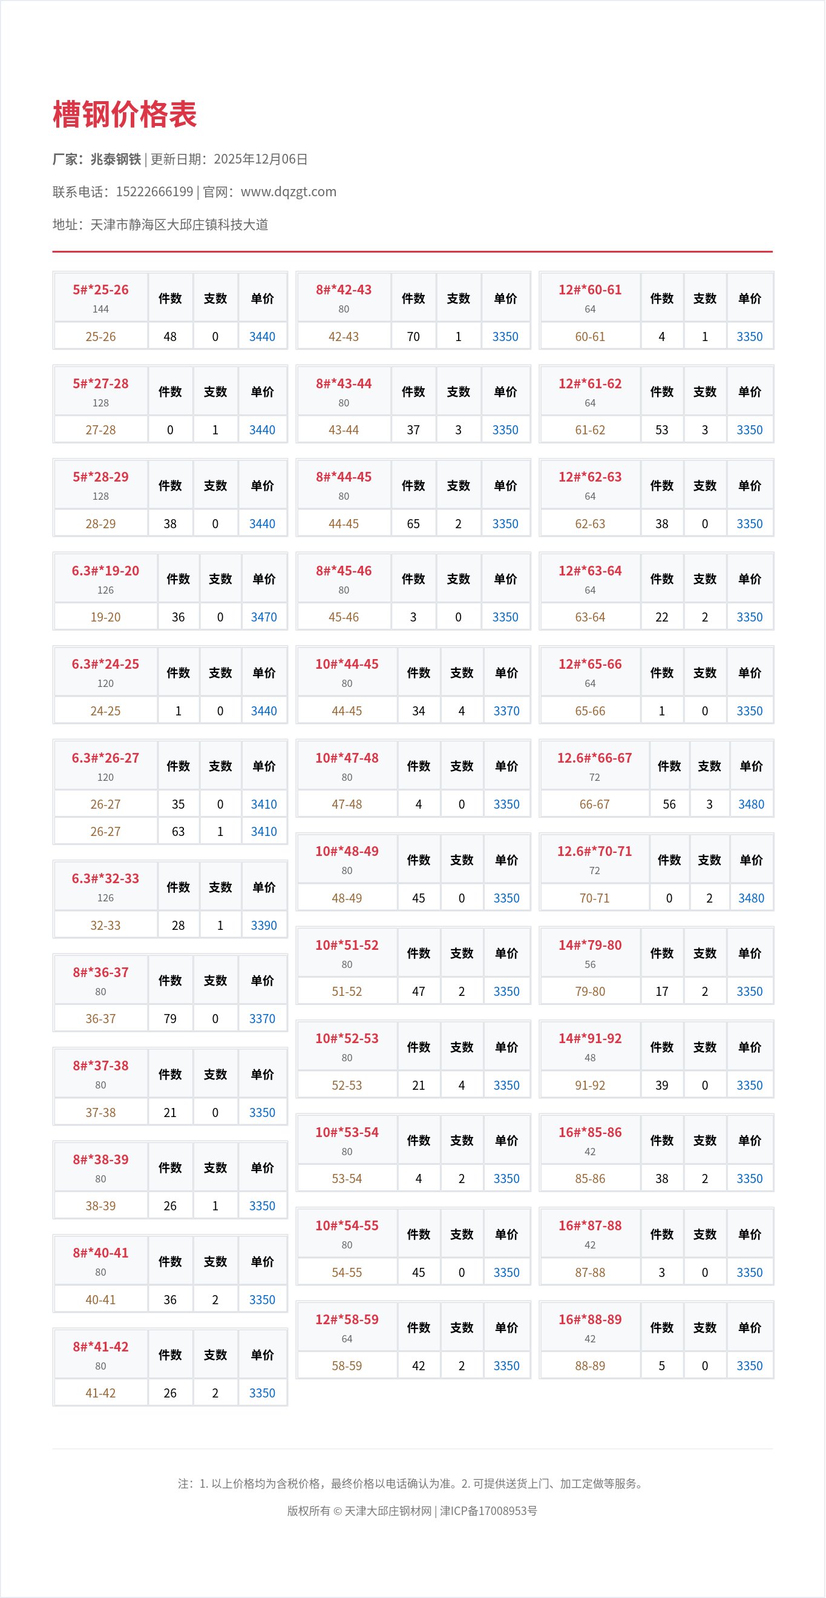Click the 3390 unit price link
The image size is (826, 1598).
[263, 925]
